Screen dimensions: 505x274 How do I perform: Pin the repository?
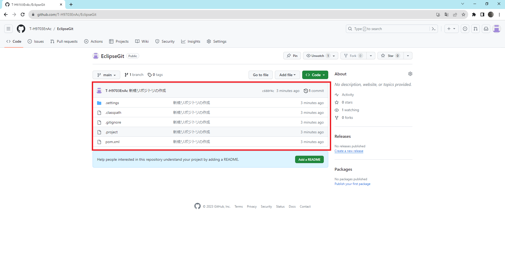tap(292, 56)
